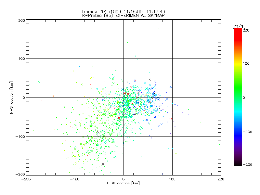Click the x-axis '-200' tick label
The image size is (260, 195).
(x=26, y=179)
